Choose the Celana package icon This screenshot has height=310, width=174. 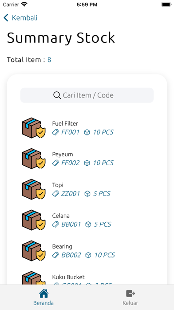33,220
